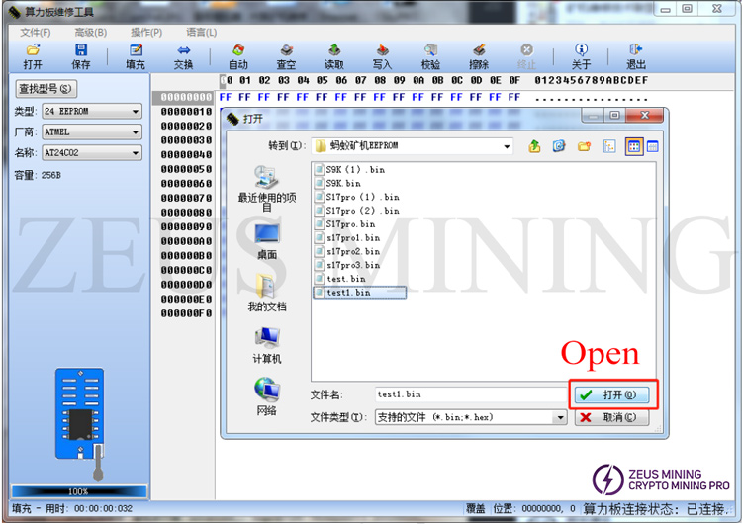Open the 语言(L) menu
This screenshot has width=742, height=524.
pyautogui.click(x=200, y=32)
